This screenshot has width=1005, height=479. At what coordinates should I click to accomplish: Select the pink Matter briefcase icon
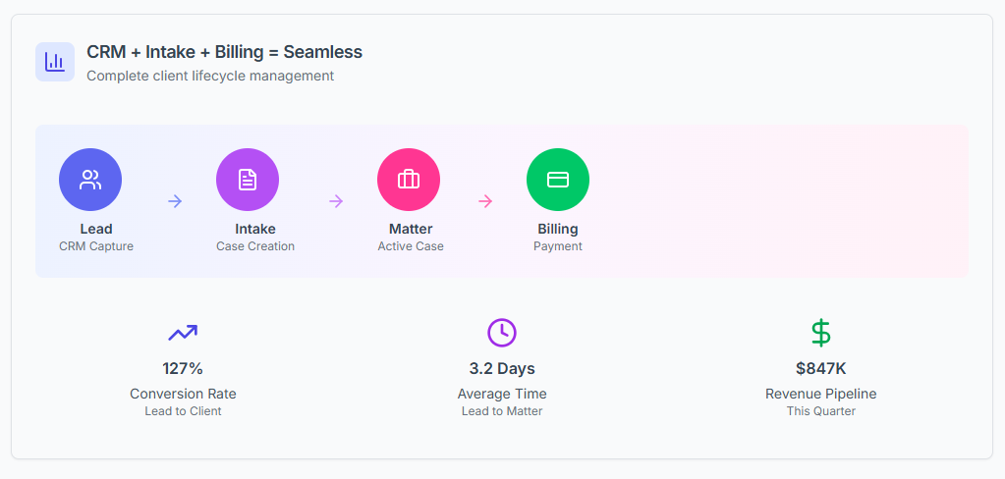coord(409,180)
